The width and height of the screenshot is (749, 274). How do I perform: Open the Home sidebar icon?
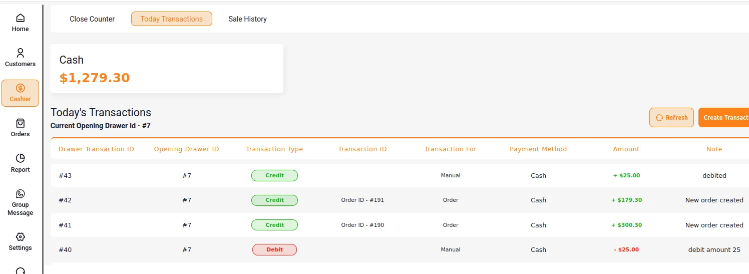point(20,19)
